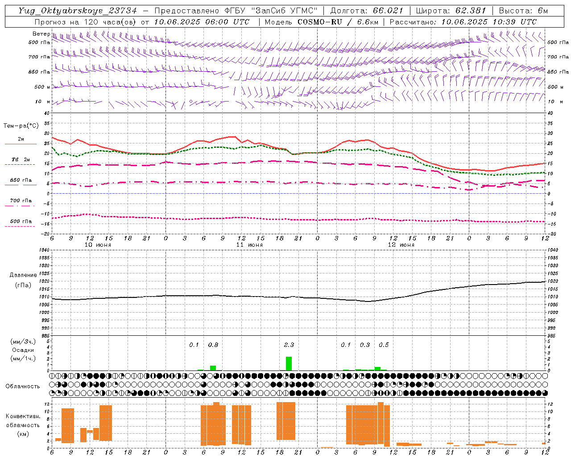The height and width of the screenshot is (456, 571).
Task: Click '850 гПа' in the temperature legend
Action: (21, 180)
